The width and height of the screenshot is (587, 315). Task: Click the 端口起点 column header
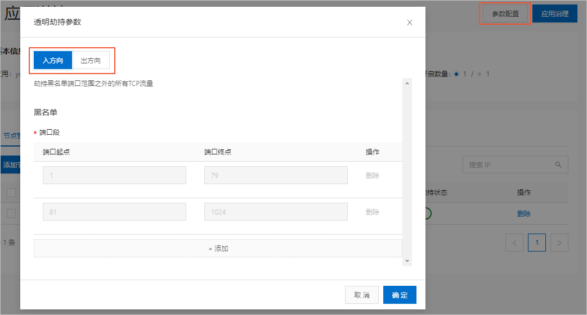coord(56,152)
